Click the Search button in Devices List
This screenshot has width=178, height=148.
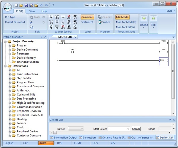tap(136, 129)
